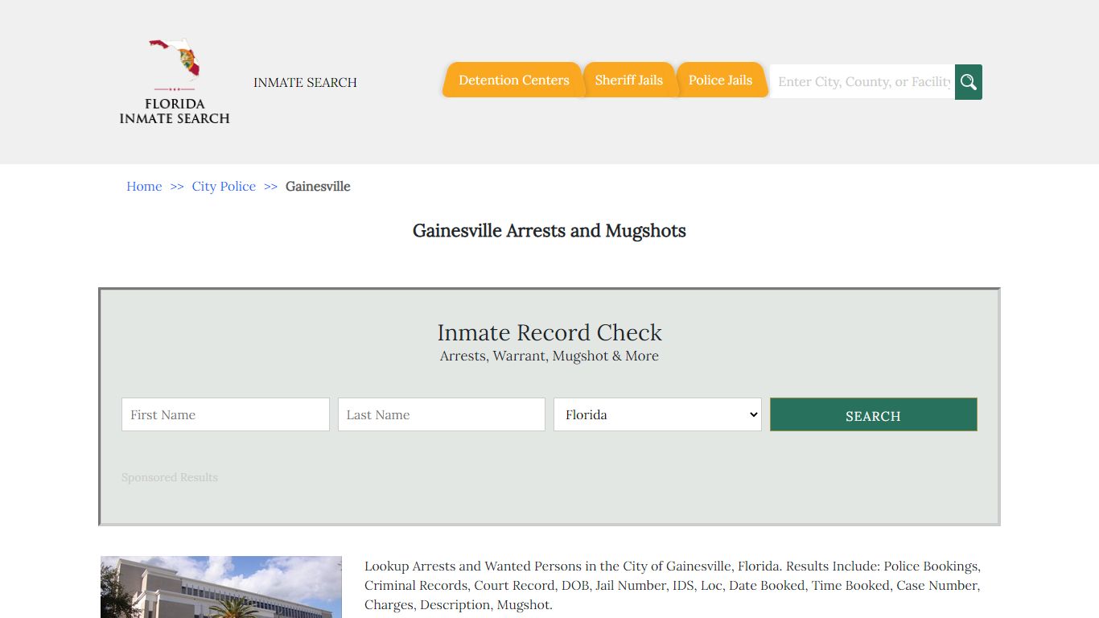Click the Gainesville breadcrumb label
1099x618 pixels.
[x=318, y=186]
